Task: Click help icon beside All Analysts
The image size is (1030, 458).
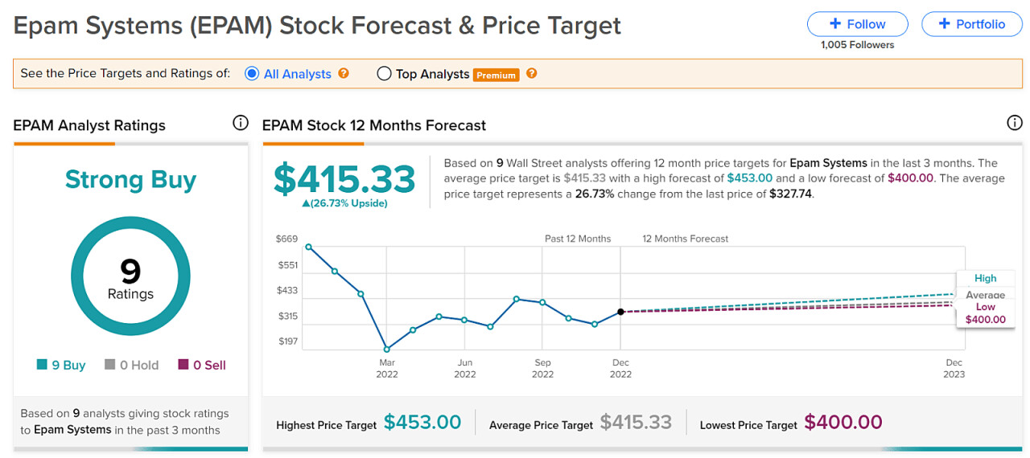Action: pos(344,73)
